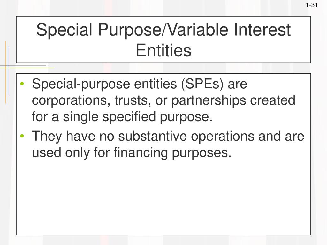Click "used only for financing purposes." line
Image resolution: width=327 pixels, height=245 pixels.
[132, 152]
